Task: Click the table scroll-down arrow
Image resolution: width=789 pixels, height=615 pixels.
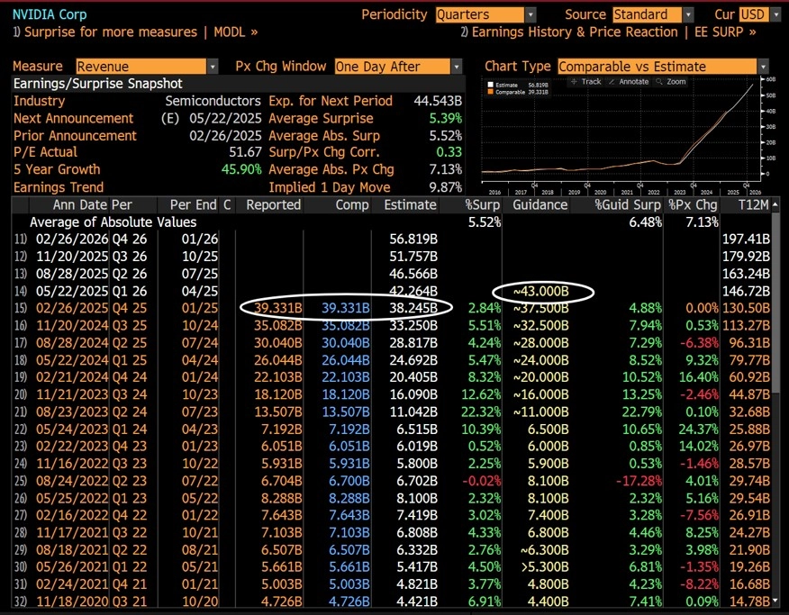Action: coord(775,601)
